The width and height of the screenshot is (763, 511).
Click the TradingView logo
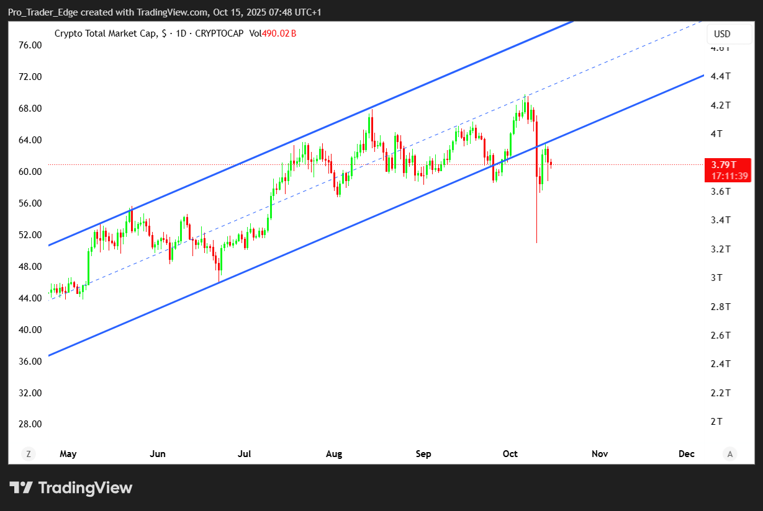click(71, 488)
